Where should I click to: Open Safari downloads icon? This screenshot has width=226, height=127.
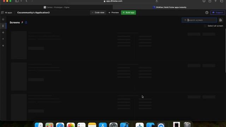(204, 1)
